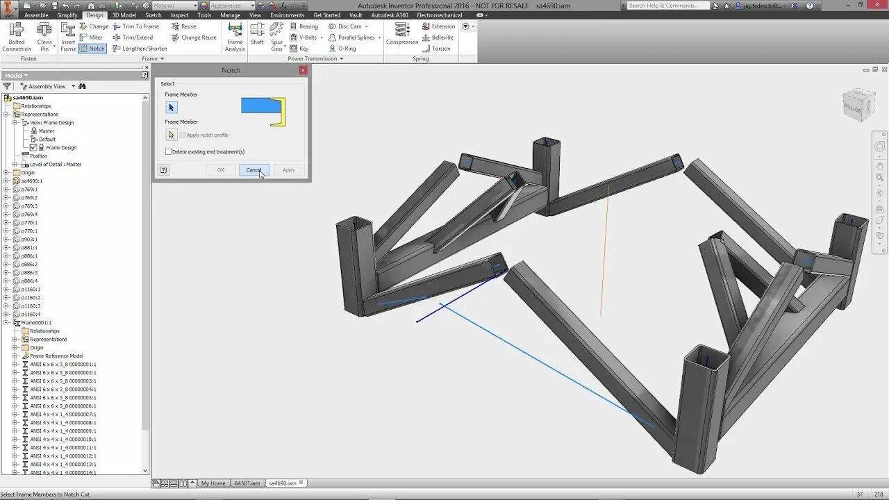
Task: Select the Trim/Extend tool
Action: coord(133,37)
